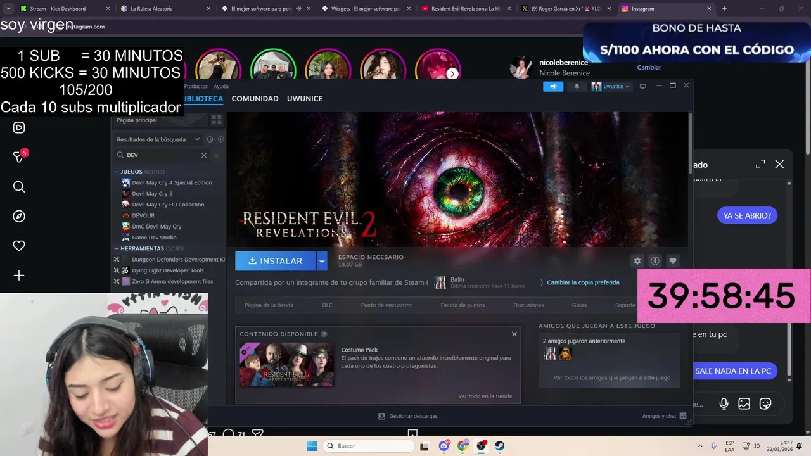Open Instagram Explore compass icon
The height and width of the screenshot is (456, 811).
pos(19,216)
